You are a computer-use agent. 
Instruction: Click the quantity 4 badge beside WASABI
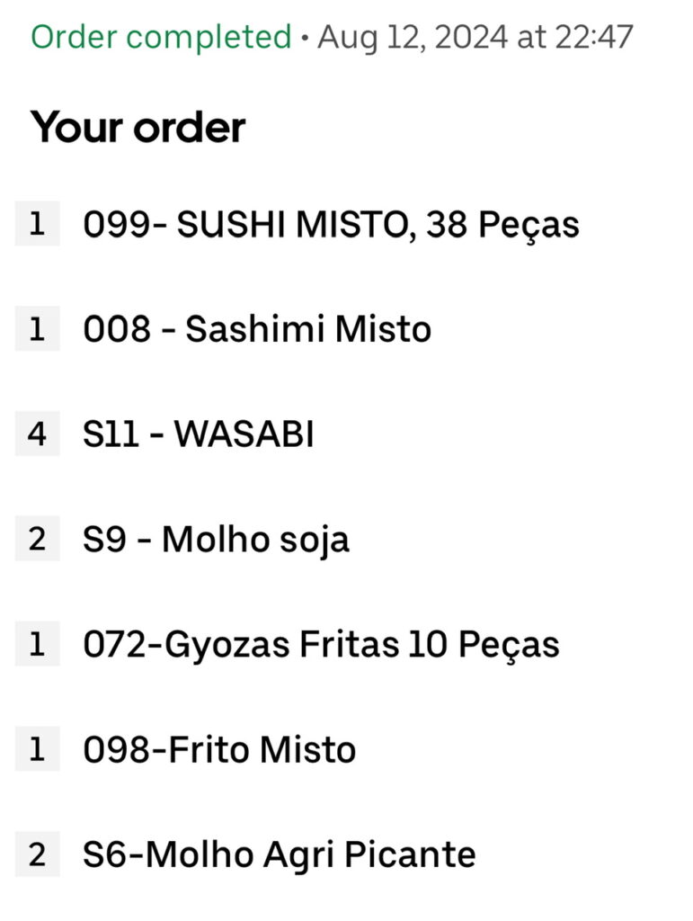coord(37,434)
